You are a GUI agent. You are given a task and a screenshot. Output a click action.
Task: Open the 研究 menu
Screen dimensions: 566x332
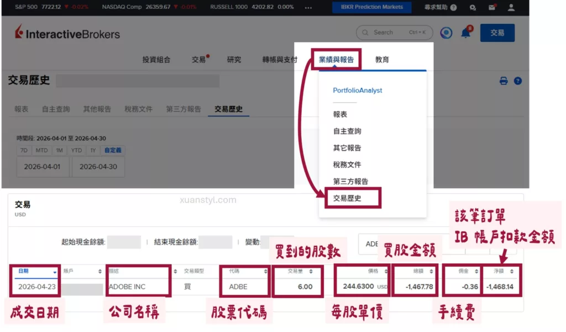pyautogui.click(x=234, y=60)
